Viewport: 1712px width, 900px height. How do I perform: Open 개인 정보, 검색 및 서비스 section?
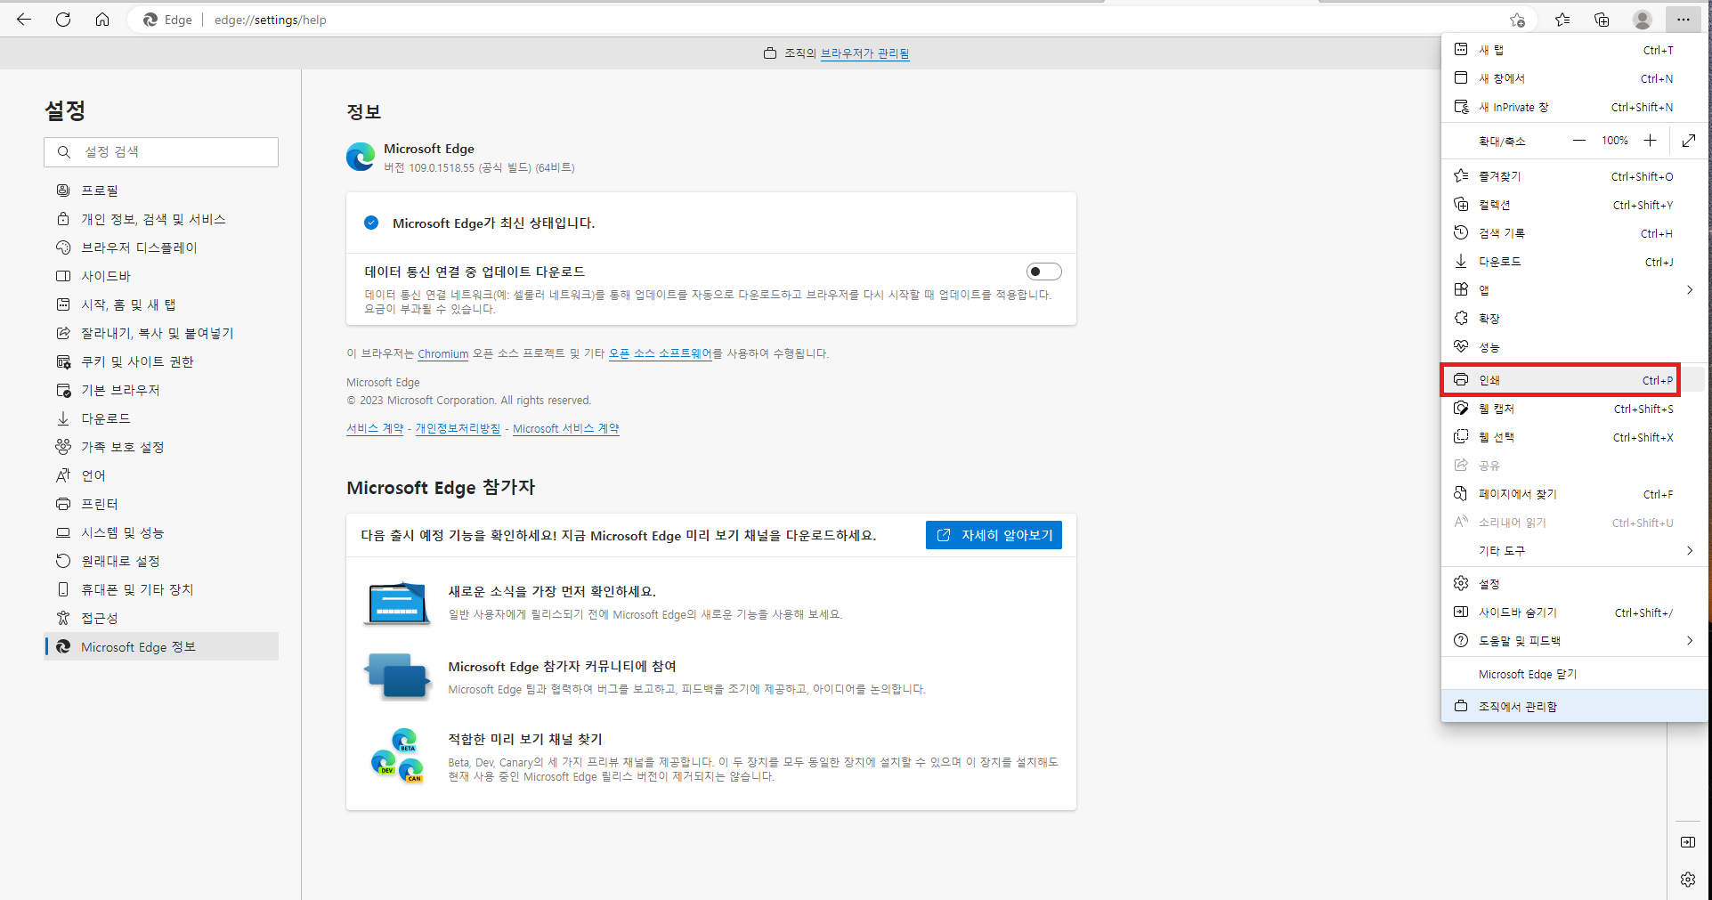point(161,219)
